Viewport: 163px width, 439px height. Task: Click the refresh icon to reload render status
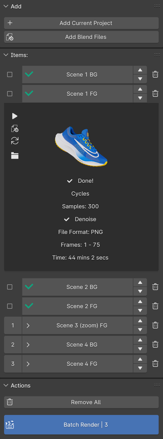[x=15, y=141]
